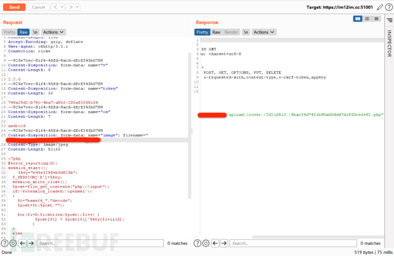Click the '519 bytes | 75 millis' status
394x256 pixels.
coord(373,252)
